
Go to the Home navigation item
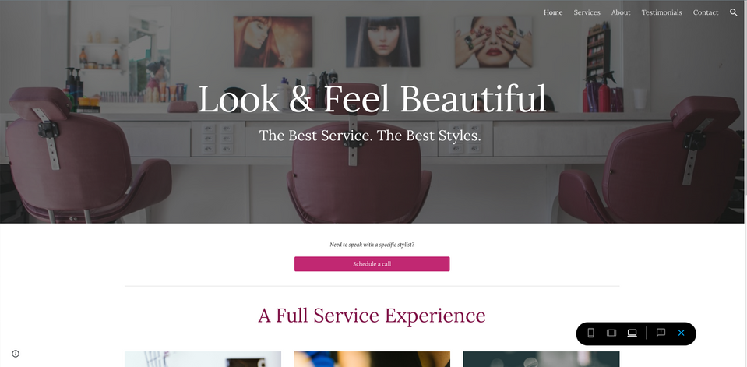[x=553, y=12]
